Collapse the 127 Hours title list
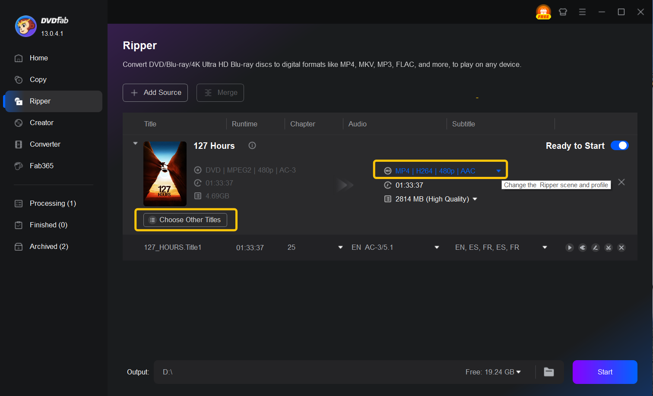653x396 pixels. click(135, 144)
